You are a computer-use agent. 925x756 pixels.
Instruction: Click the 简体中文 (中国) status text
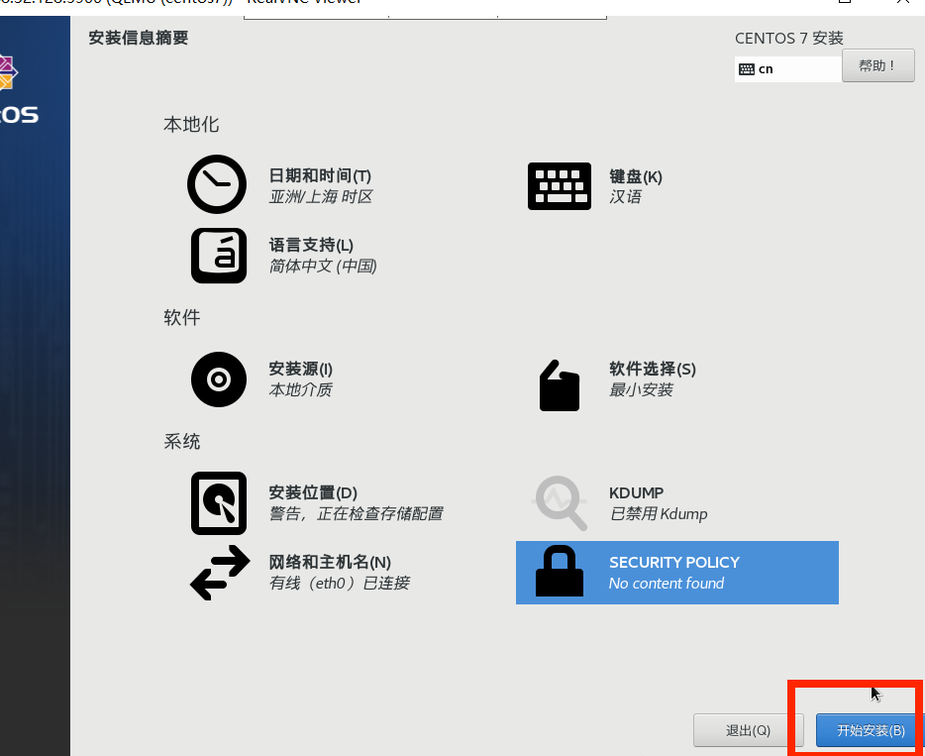(323, 267)
